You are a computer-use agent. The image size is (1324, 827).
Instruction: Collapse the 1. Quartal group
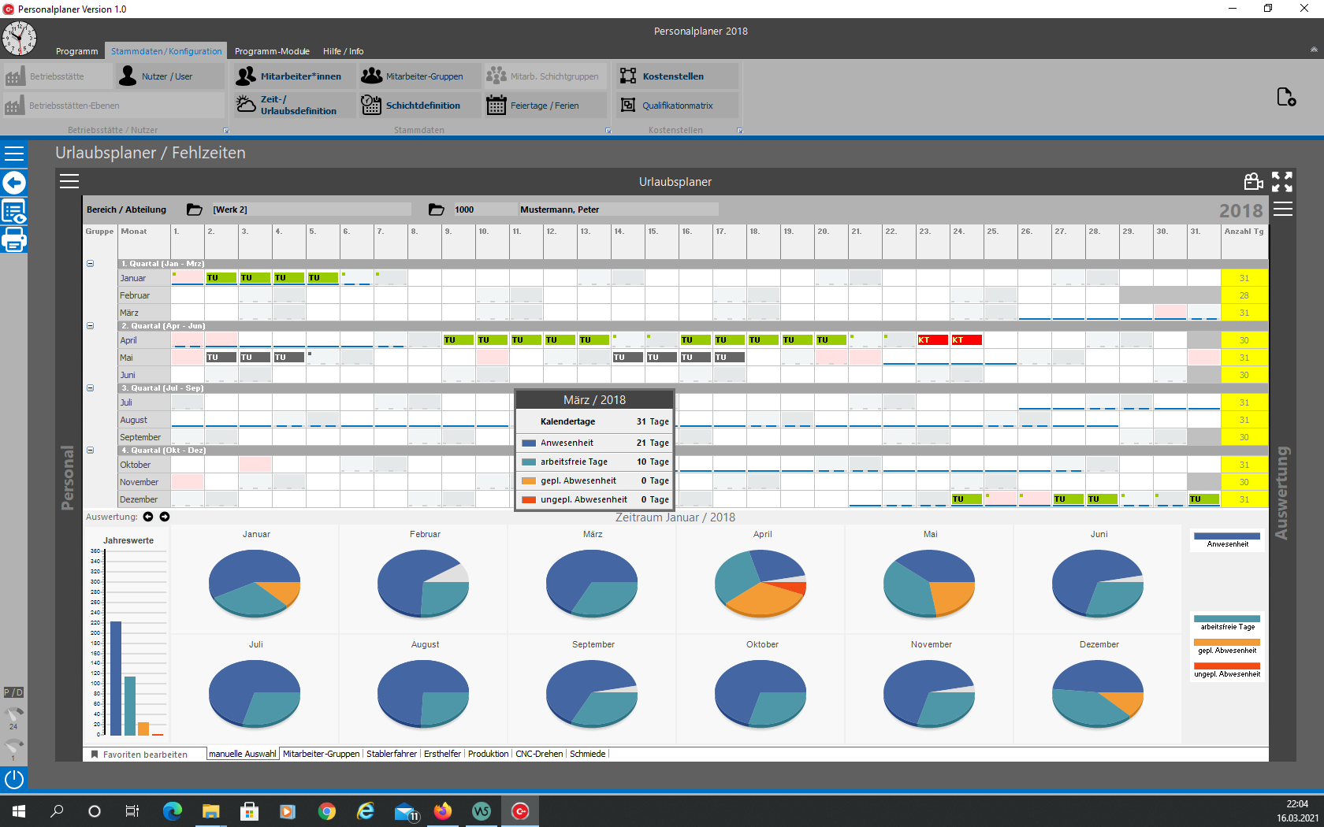(90, 264)
